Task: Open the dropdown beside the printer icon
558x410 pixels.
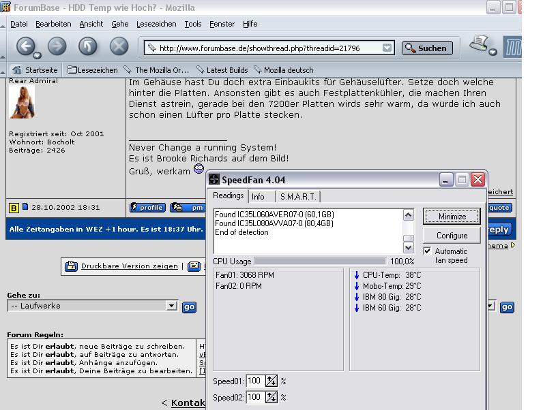Action: pyautogui.click(x=493, y=52)
